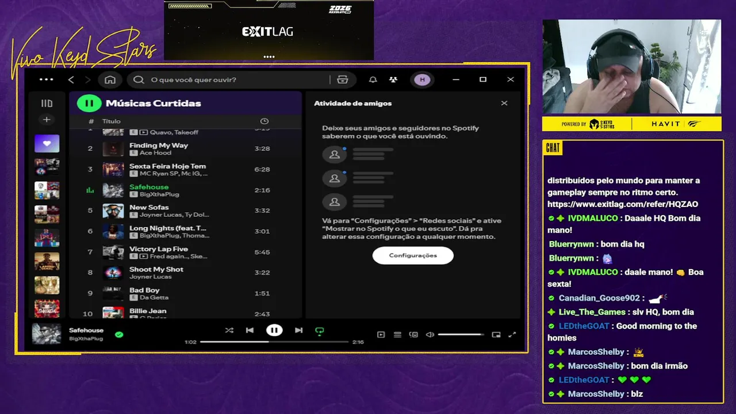Pause from the green Músicas Curtidas button
Viewport: 736px width, 414px height.
[89, 103]
